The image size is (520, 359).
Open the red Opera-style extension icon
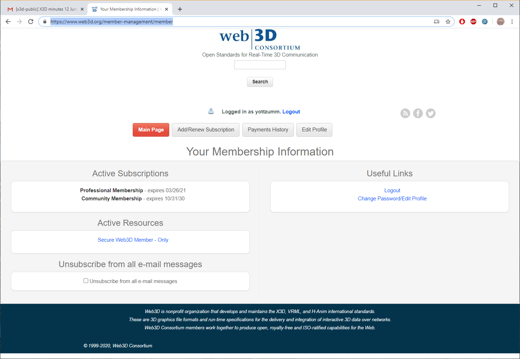click(x=462, y=22)
